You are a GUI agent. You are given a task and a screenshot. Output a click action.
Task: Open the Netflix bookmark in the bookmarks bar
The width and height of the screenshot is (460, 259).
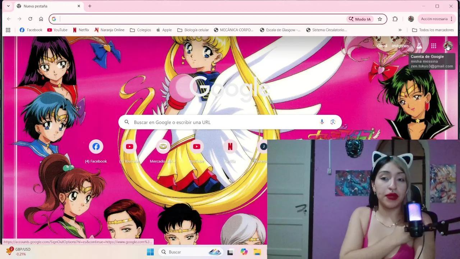(x=81, y=30)
